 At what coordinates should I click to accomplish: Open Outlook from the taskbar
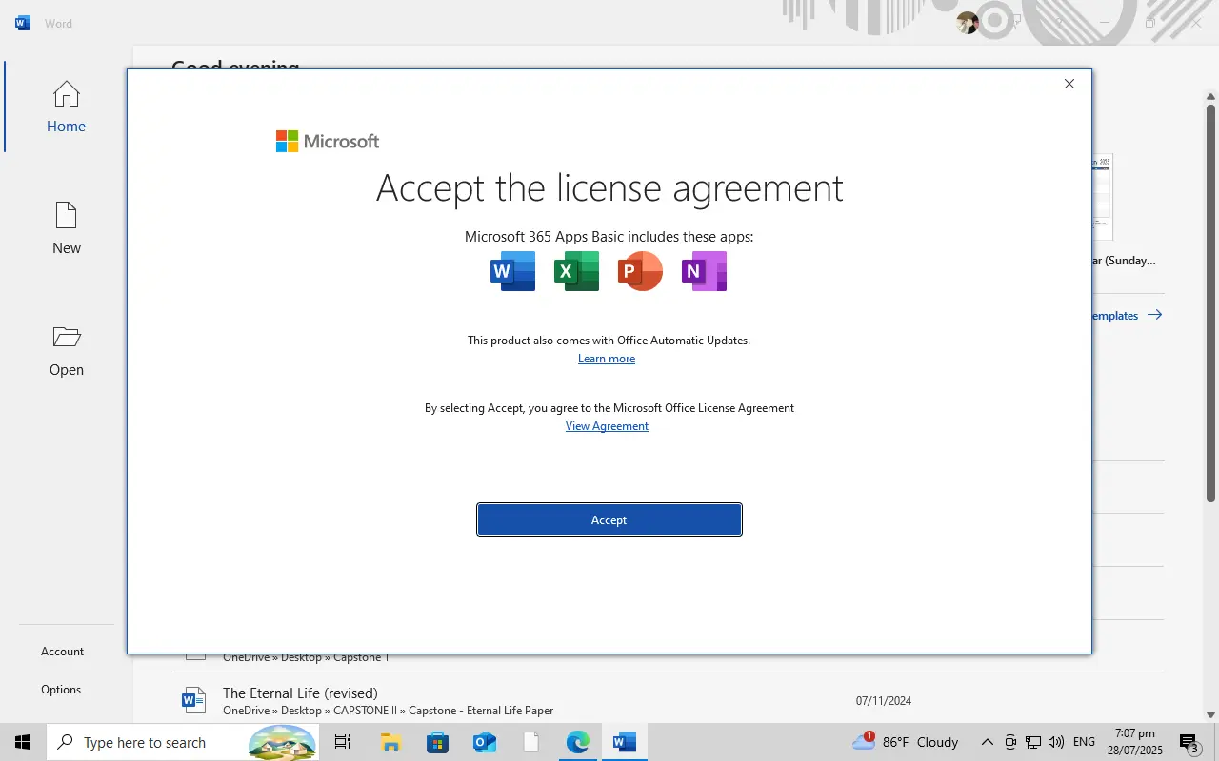484,742
